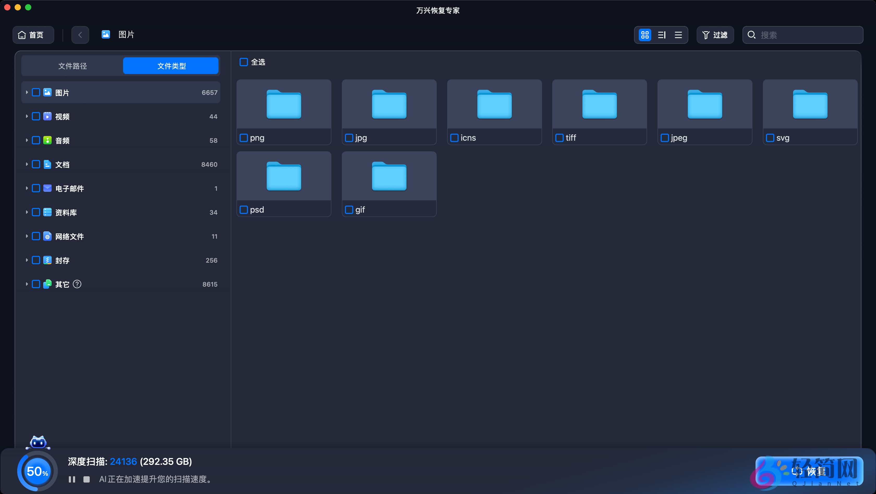Tick the png folder checkbox

[x=244, y=138]
